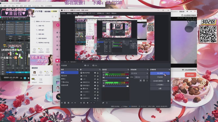The image size is (218, 122).
Task: Hide the 饲养员图片 source via eye icon
Action: pos(95,85)
